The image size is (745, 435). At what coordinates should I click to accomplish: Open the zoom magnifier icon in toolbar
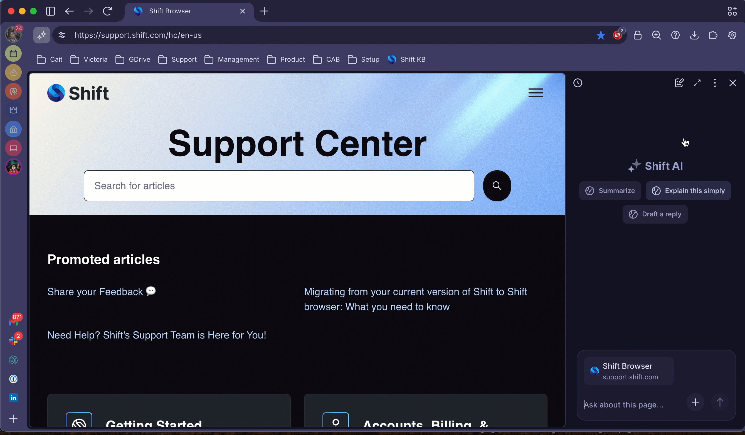[x=656, y=35]
